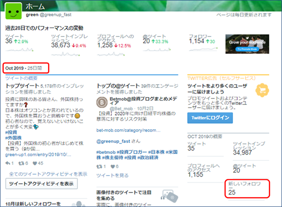Click the followers sparkline chart
The width and height of the screenshot is (282, 207).
click(203, 49)
